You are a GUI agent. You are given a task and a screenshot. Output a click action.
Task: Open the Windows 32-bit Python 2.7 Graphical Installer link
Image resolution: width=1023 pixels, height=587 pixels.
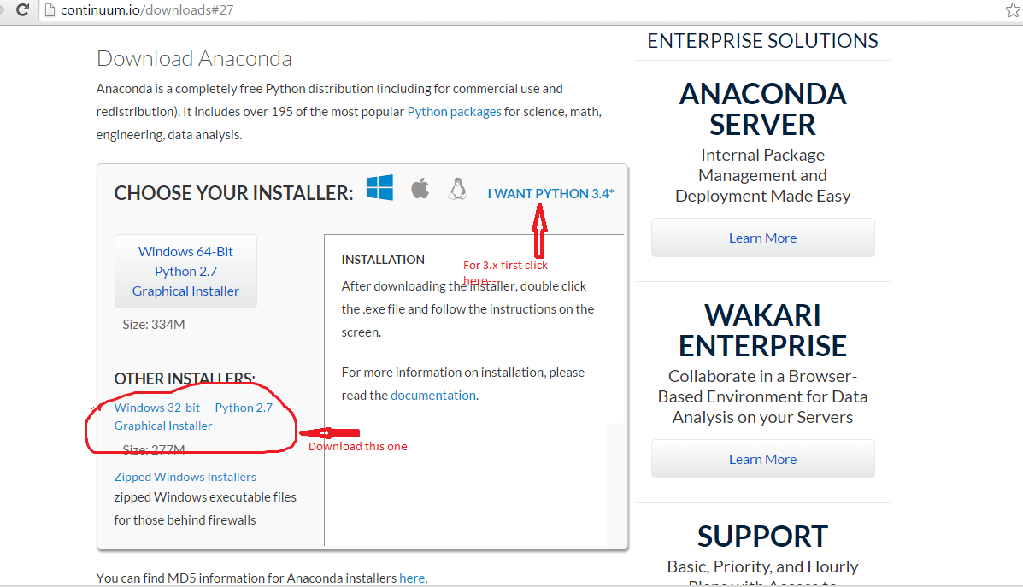pyautogui.click(x=199, y=416)
